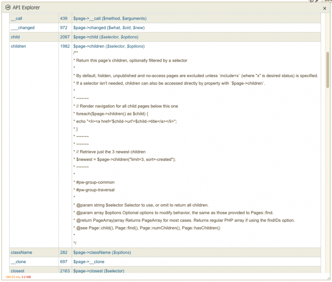The width and height of the screenshot is (332, 282).
Task: Open the closest method entry
Action: [18, 271]
